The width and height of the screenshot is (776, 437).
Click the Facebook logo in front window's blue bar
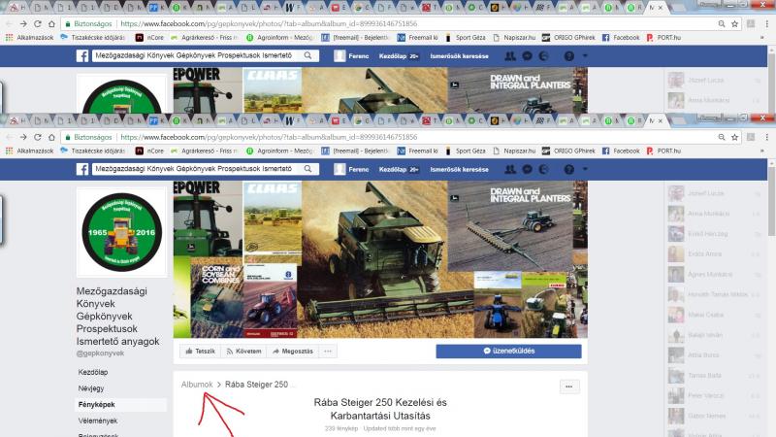(x=82, y=169)
